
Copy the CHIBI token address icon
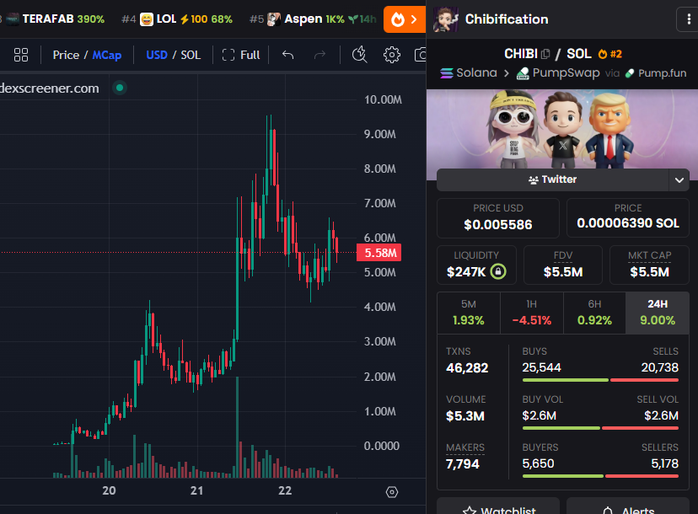coord(545,54)
